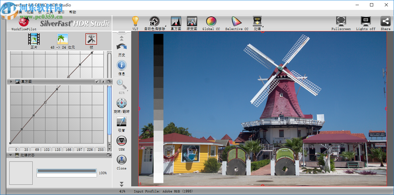Click the 处理 Process button
The image size is (394, 195).
[x=258, y=22]
